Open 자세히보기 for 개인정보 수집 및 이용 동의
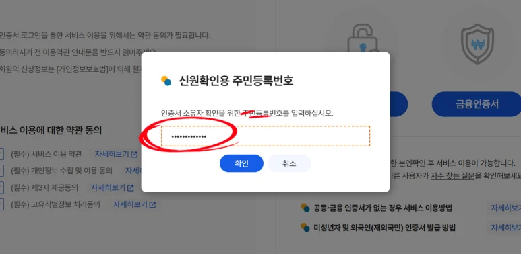521x254 pixels. [x=134, y=171]
